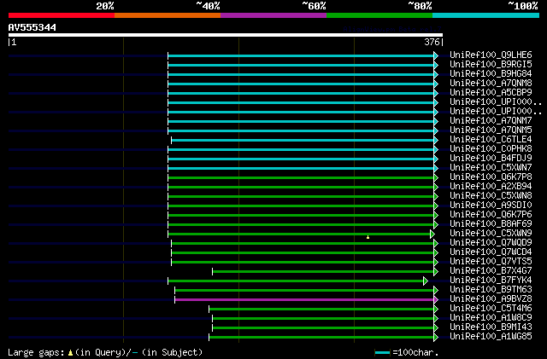Select the UniRef100_C5XWN8 hit label
Screen dimensions: 547x359
(x=491, y=196)
